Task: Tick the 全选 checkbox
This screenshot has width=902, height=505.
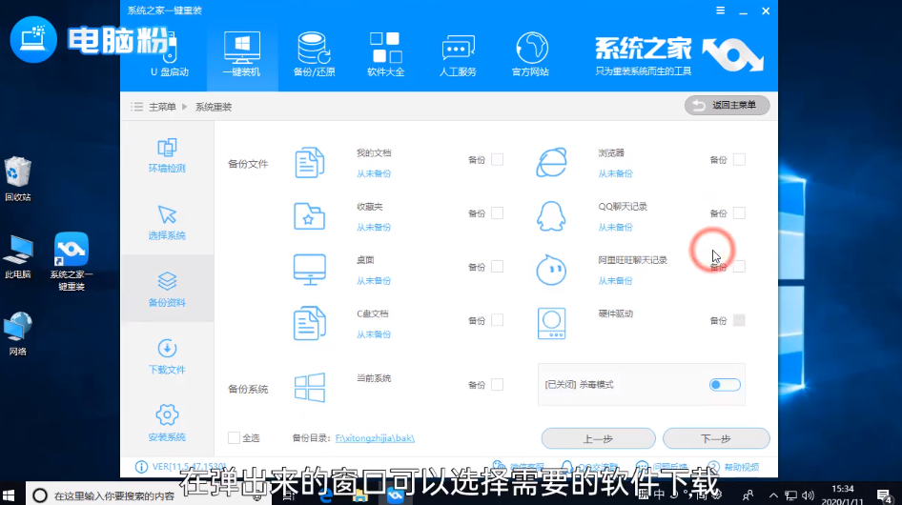Action: click(234, 437)
